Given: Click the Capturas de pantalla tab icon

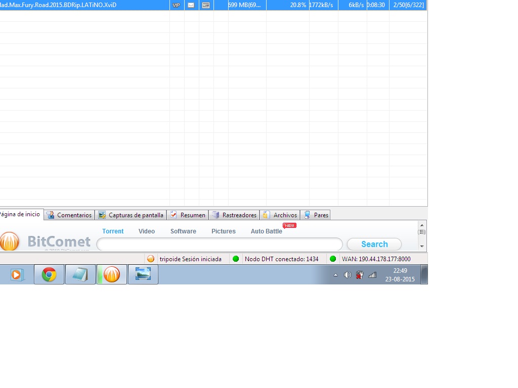Looking at the screenshot, I should 102,215.
